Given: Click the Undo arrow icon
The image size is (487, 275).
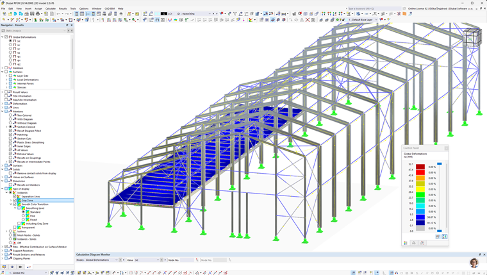Looking at the screenshot, I should pyautogui.click(x=58, y=13).
